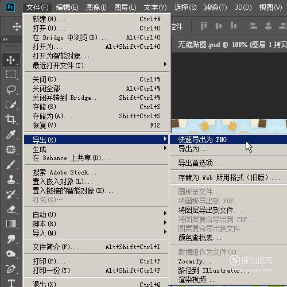
Task: Open the 图层(L) menu
Action: pyautogui.click(x=125, y=7)
